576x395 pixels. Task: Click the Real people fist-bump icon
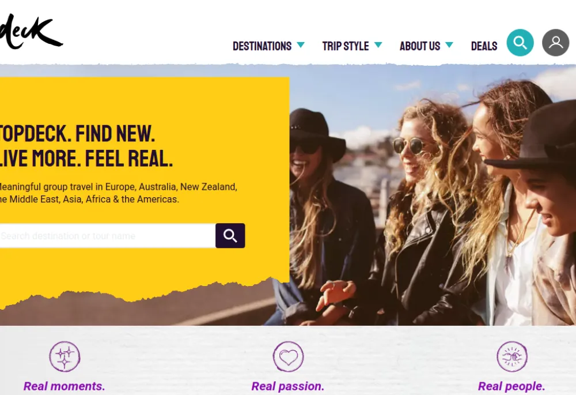tap(512, 356)
